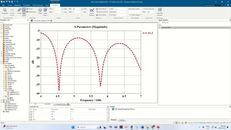Viewport: 231px width, 130px height.
Task: Close the Navigation Tree panel
Action: coord(28,20)
